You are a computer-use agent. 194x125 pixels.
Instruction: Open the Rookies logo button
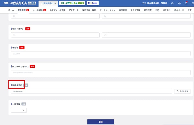coord(93,3)
